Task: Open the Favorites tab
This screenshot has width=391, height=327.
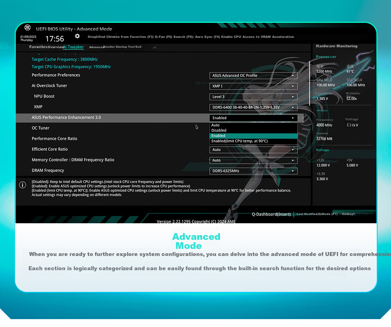Action: coord(38,47)
